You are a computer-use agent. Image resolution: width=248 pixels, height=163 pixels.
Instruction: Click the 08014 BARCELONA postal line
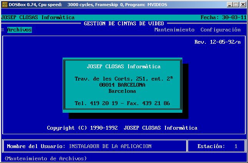[x=122, y=85]
